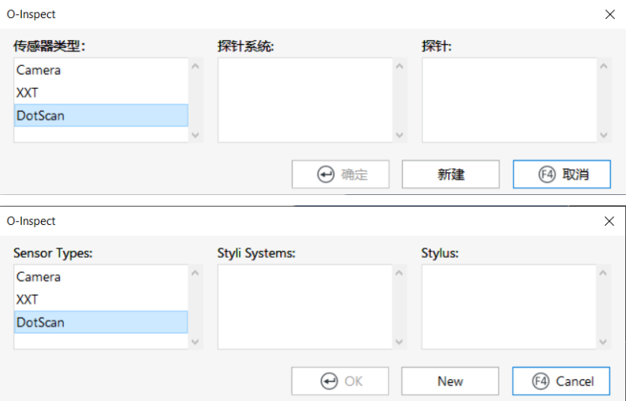Select Camera in 传感器类型 list
This screenshot has width=626, height=401.
pos(101,70)
